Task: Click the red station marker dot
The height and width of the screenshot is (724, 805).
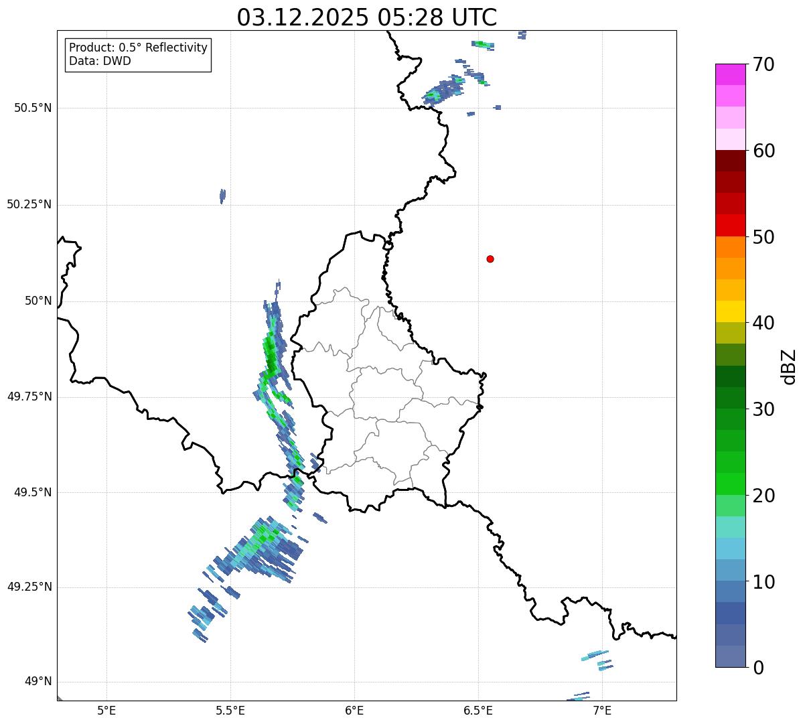Action: pyautogui.click(x=490, y=259)
